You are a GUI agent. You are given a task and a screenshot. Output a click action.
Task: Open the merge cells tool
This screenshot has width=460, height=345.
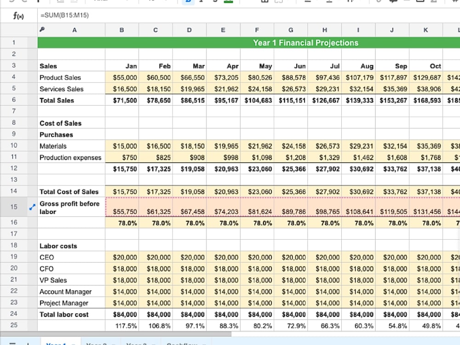(279, 2)
